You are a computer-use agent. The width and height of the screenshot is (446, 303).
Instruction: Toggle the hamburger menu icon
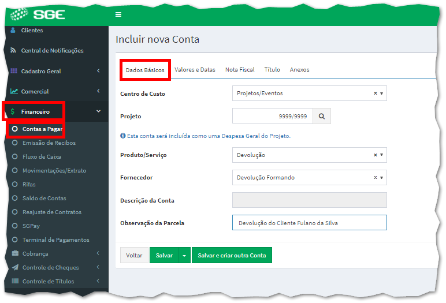click(118, 14)
